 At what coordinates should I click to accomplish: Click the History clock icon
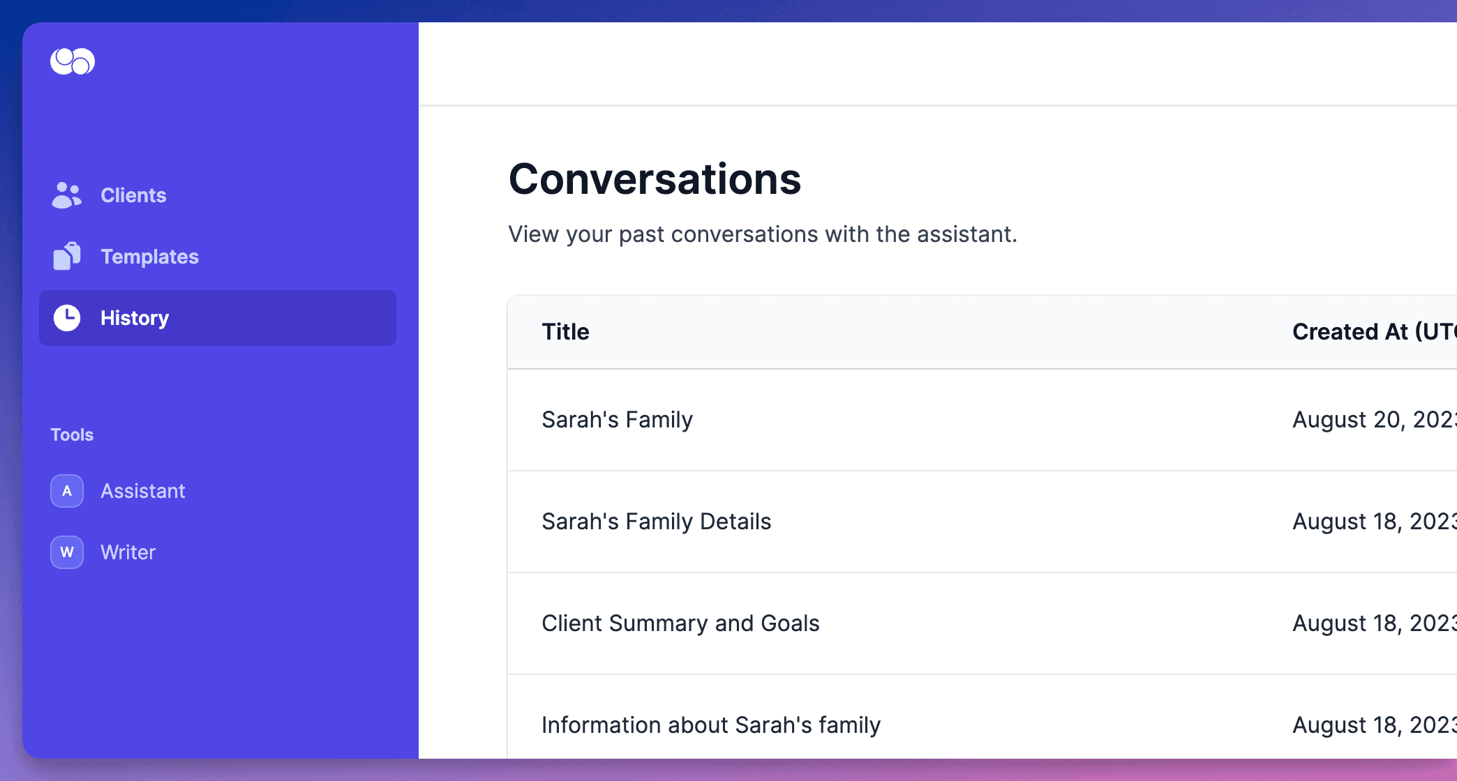click(67, 318)
